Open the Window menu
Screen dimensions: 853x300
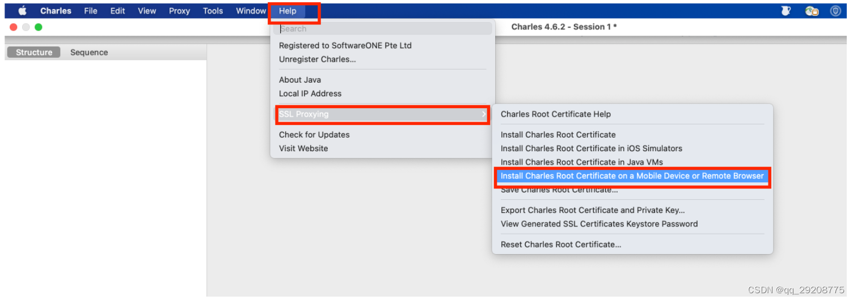coord(251,11)
